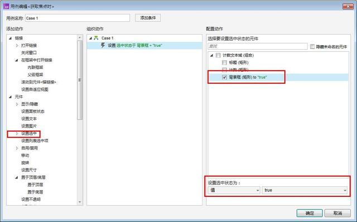Expand the 设置选中 node arrow
This screenshot has width=357, height=222.
(x=17, y=133)
